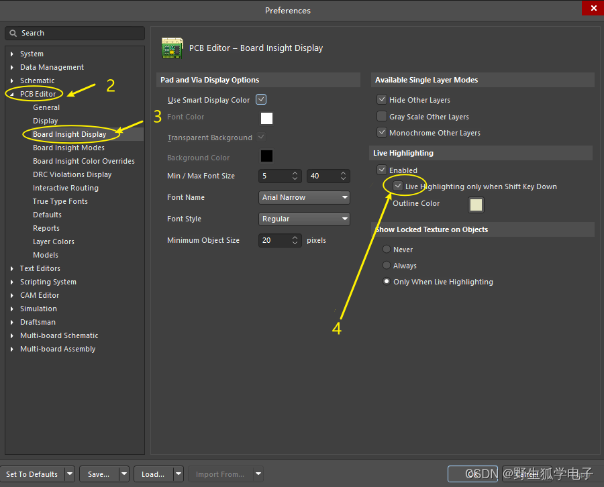Click the black Background Color swatch
Viewport: 604px width, 487px height.
(x=266, y=156)
